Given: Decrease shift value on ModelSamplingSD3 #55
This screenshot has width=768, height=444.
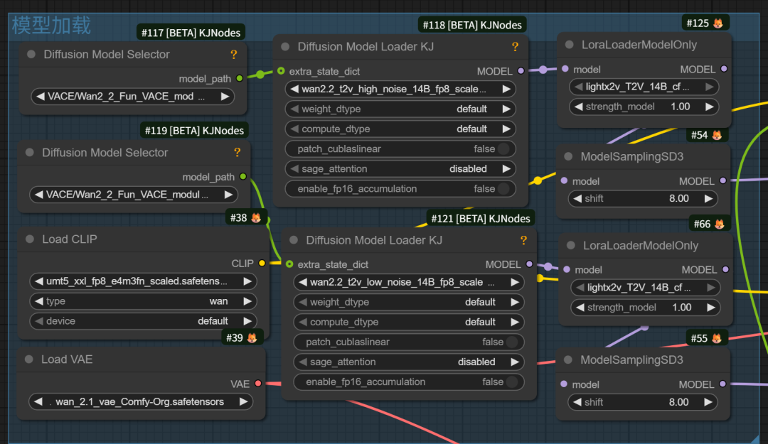Looking at the screenshot, I should (577, 402).
